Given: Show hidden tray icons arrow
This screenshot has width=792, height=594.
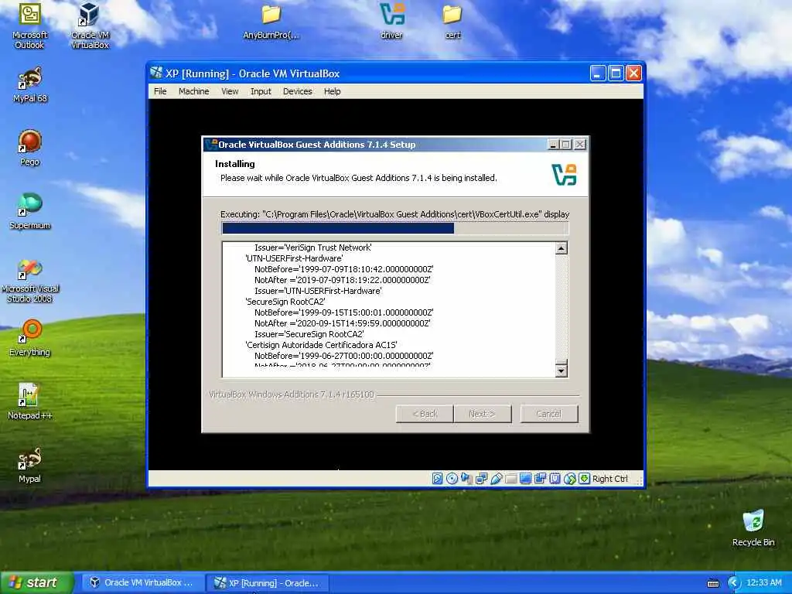Looking at the screenshot, I should coord(733,583).
